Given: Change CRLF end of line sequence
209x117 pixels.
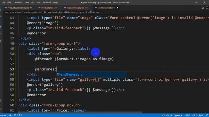Looking at the screenshot, I should 195,115.
